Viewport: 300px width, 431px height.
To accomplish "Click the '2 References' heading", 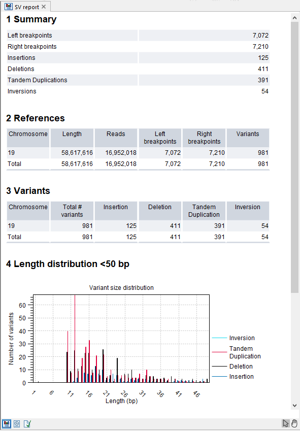I will pyautogui.click(x=36, y=118).
